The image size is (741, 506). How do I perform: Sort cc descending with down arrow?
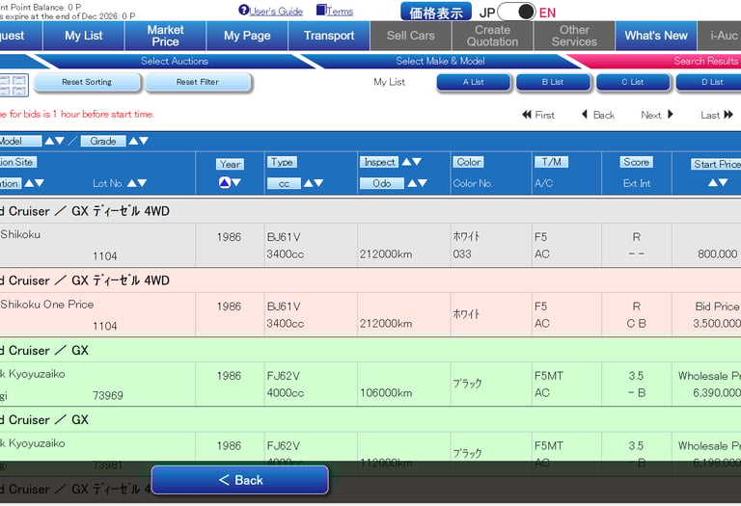(318, 183)
